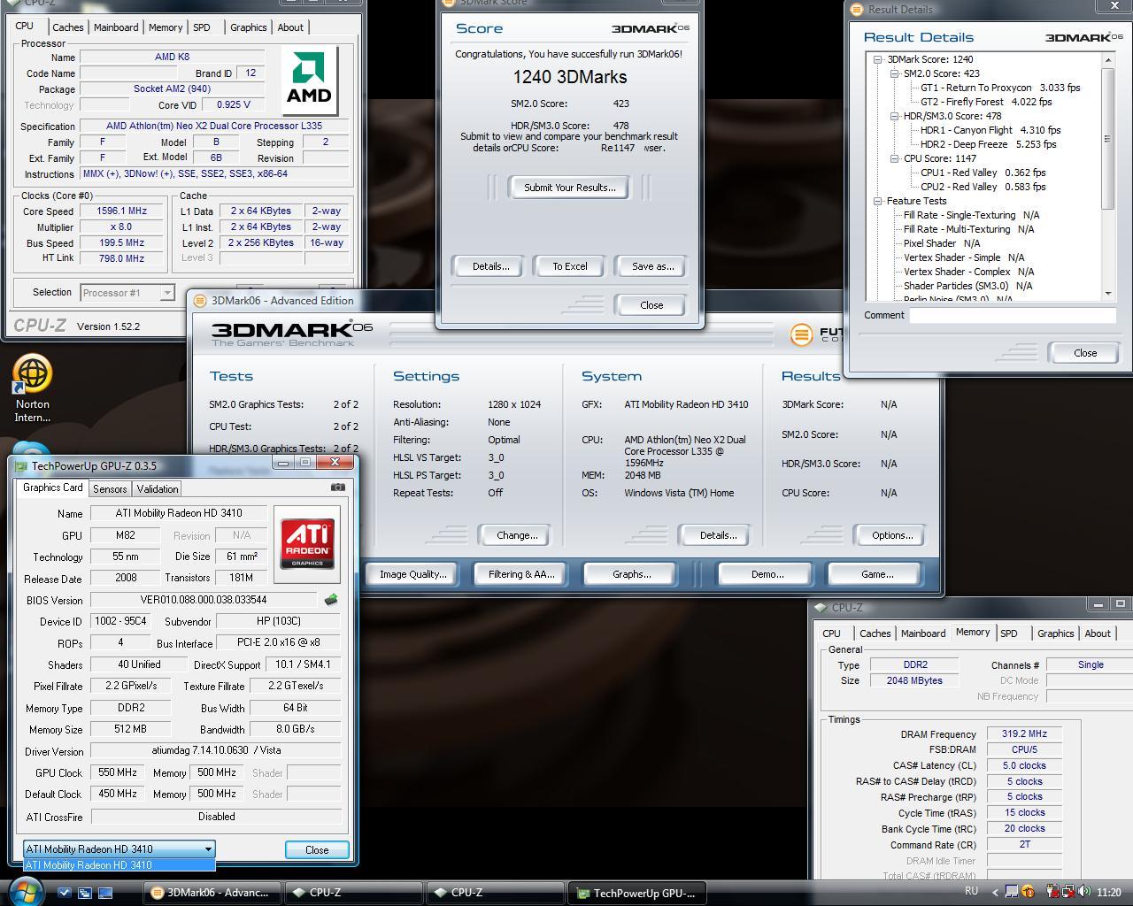Collapse the CPU Score 1147 tree node
The width and height of the screenshot is (1133, 906).
click(x=894, y=158)
